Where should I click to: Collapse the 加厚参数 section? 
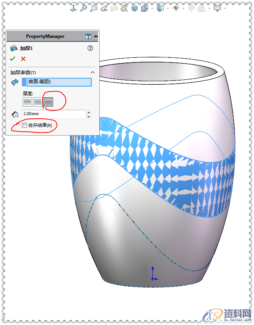(93, 72)
